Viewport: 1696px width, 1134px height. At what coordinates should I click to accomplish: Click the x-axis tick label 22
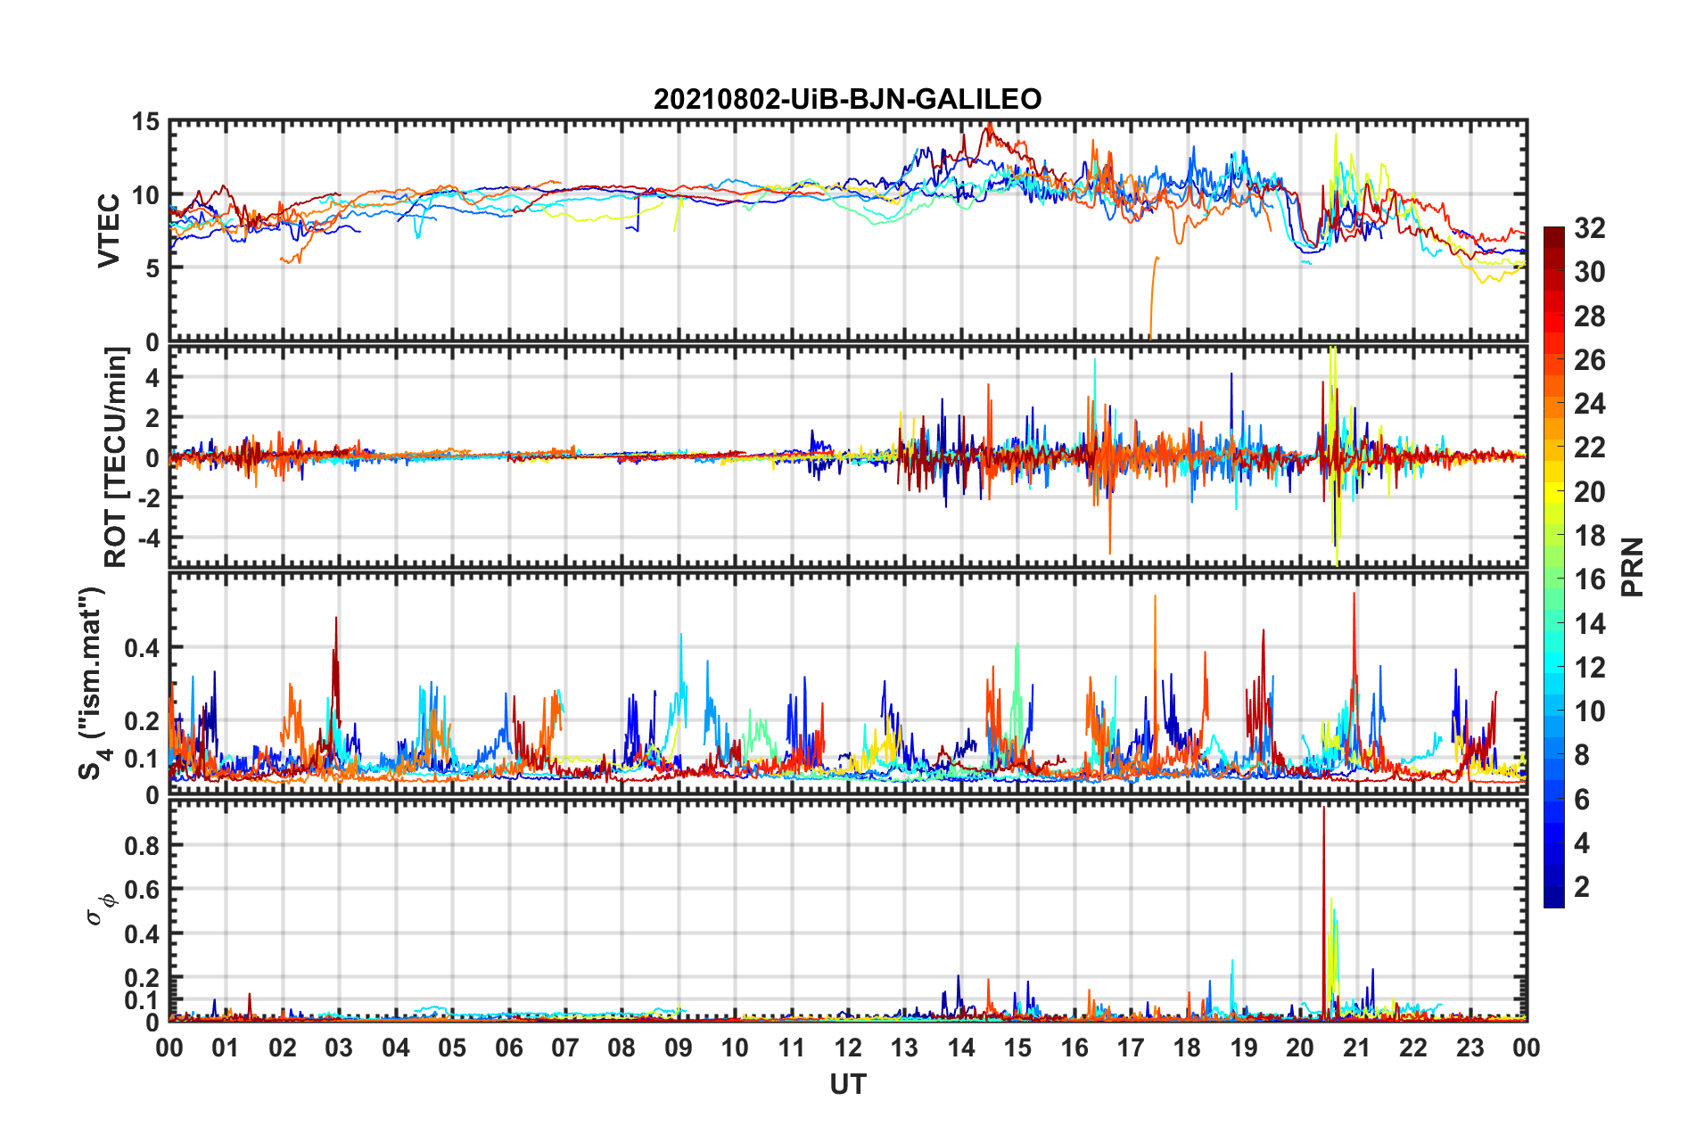[1413, 1048]
